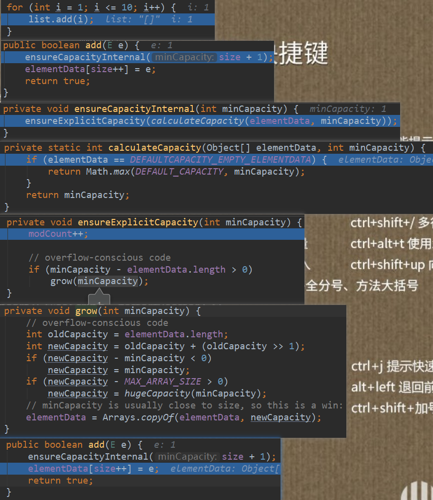
Task: Click 'if (minCapacity - elementData.length > 0)'
Action: pyautogui.click(x=141, y=270)
